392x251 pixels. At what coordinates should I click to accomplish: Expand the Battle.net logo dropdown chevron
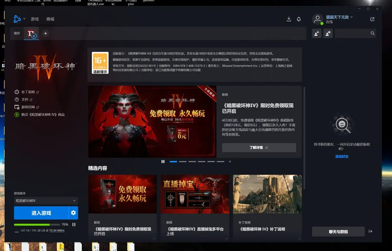pyautogui.click(x=24, y=19)
